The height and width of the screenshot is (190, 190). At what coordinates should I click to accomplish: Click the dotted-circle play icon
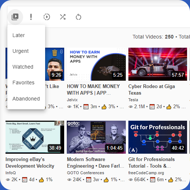click(47, 17)
